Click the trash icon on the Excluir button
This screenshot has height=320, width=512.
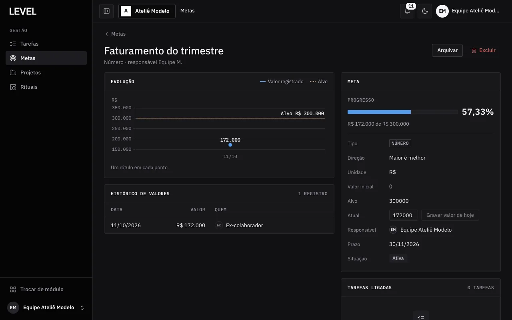pyautogui.click(x=474, y=50)
